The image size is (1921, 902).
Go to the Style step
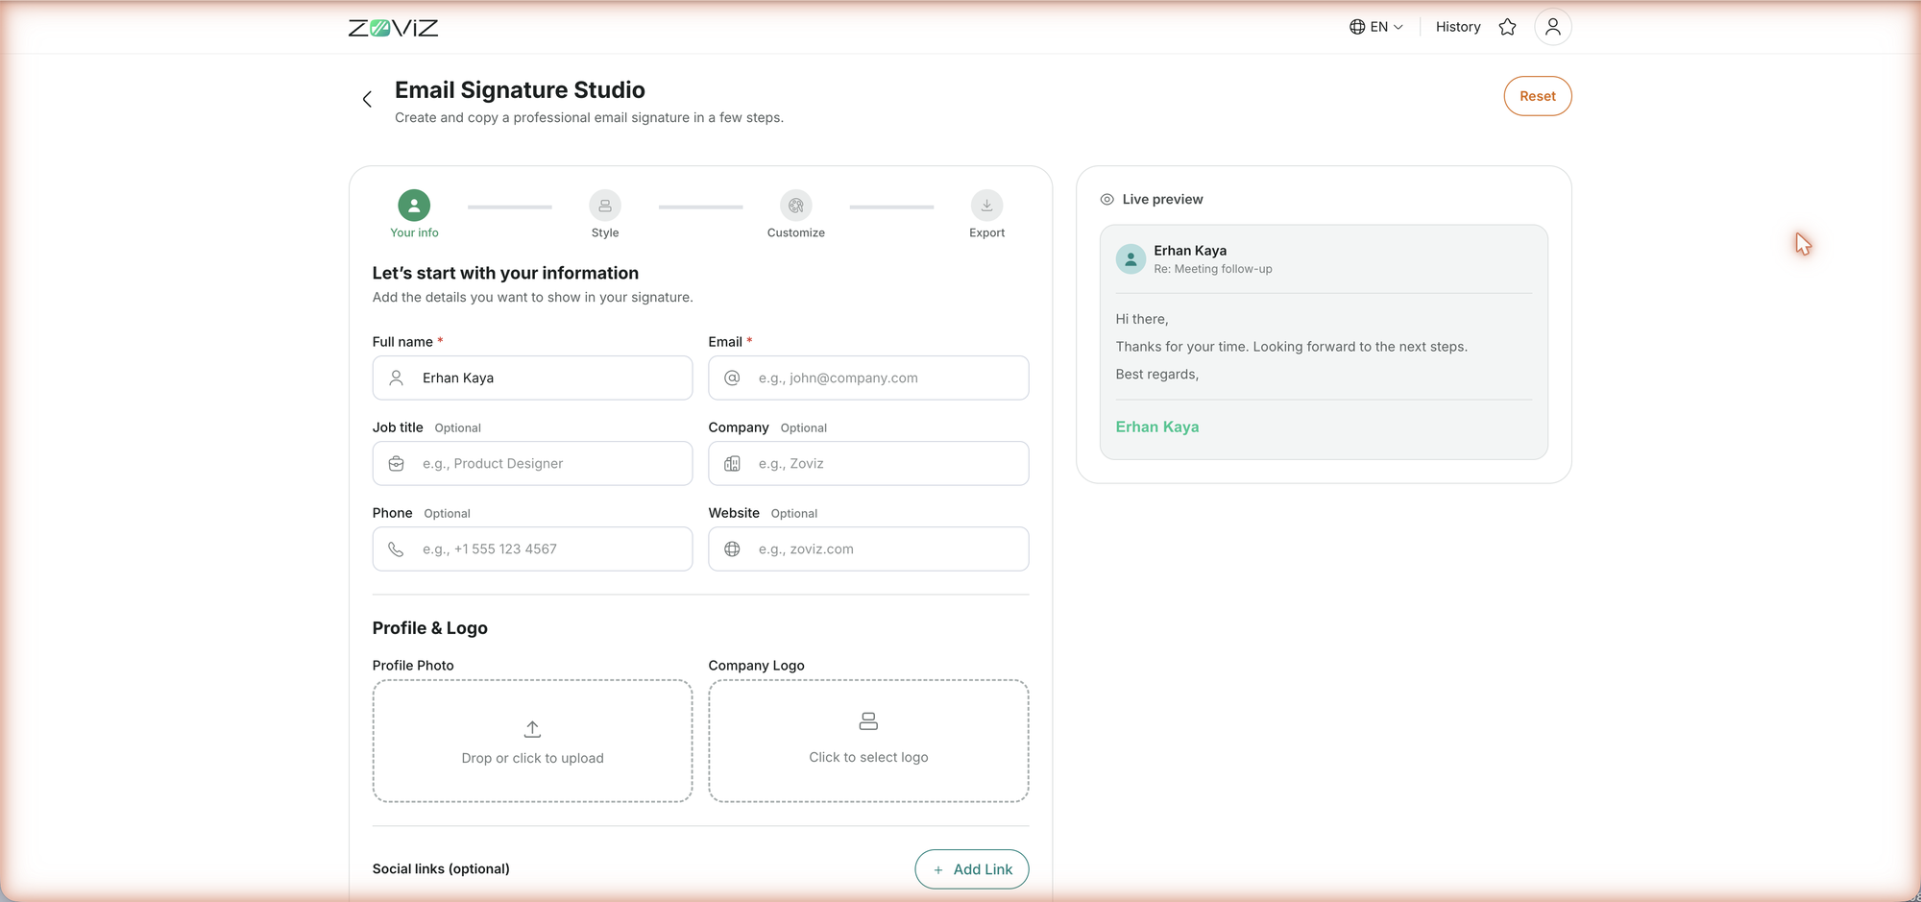(605, 214)
